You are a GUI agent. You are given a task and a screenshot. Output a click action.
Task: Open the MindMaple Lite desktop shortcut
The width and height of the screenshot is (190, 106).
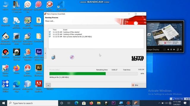pyautogui.click(x=28, y=6)
